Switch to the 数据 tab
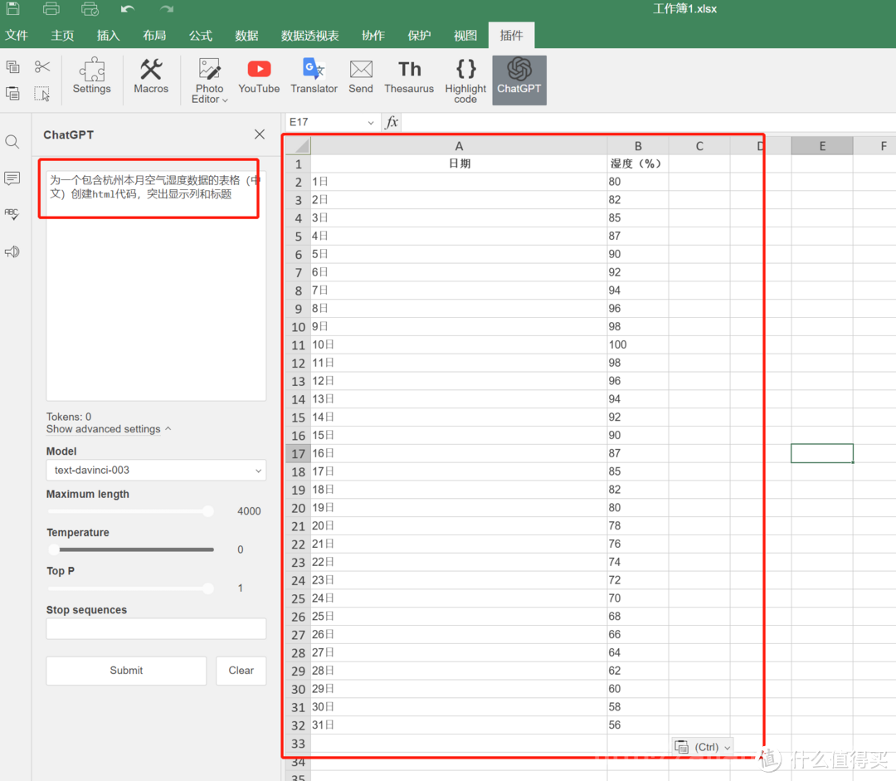 [x=246, y=36]
